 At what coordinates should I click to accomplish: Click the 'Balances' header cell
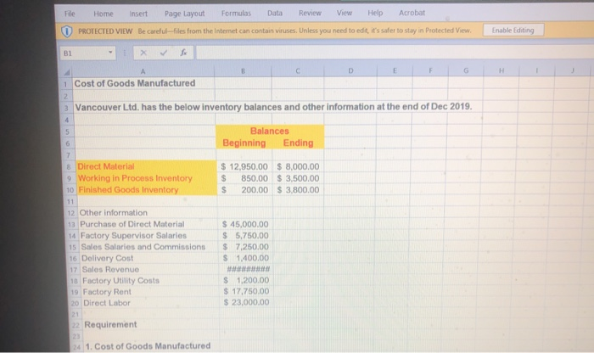tap(270, 131)
